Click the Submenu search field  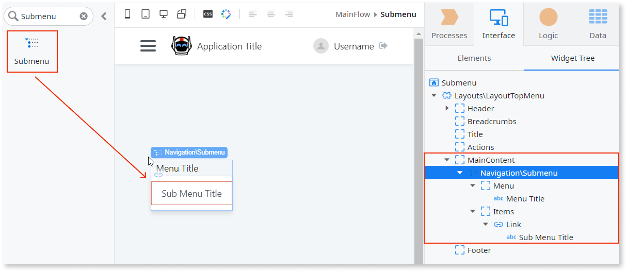(49, 16)
